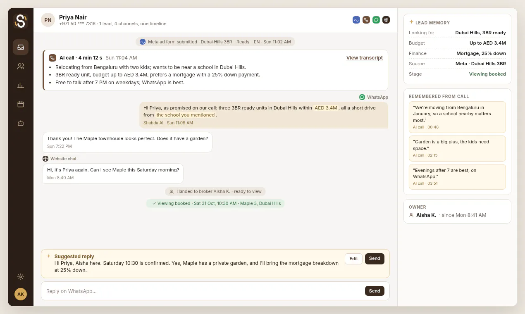Viewport: 525px width, 314px height.
Task: Open the View transcript link
Action: 365,58
